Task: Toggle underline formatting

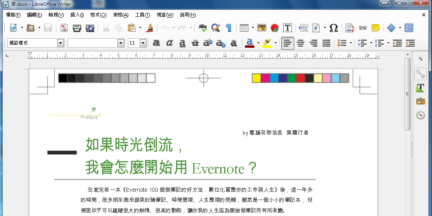Action: (x=182, y=43)
